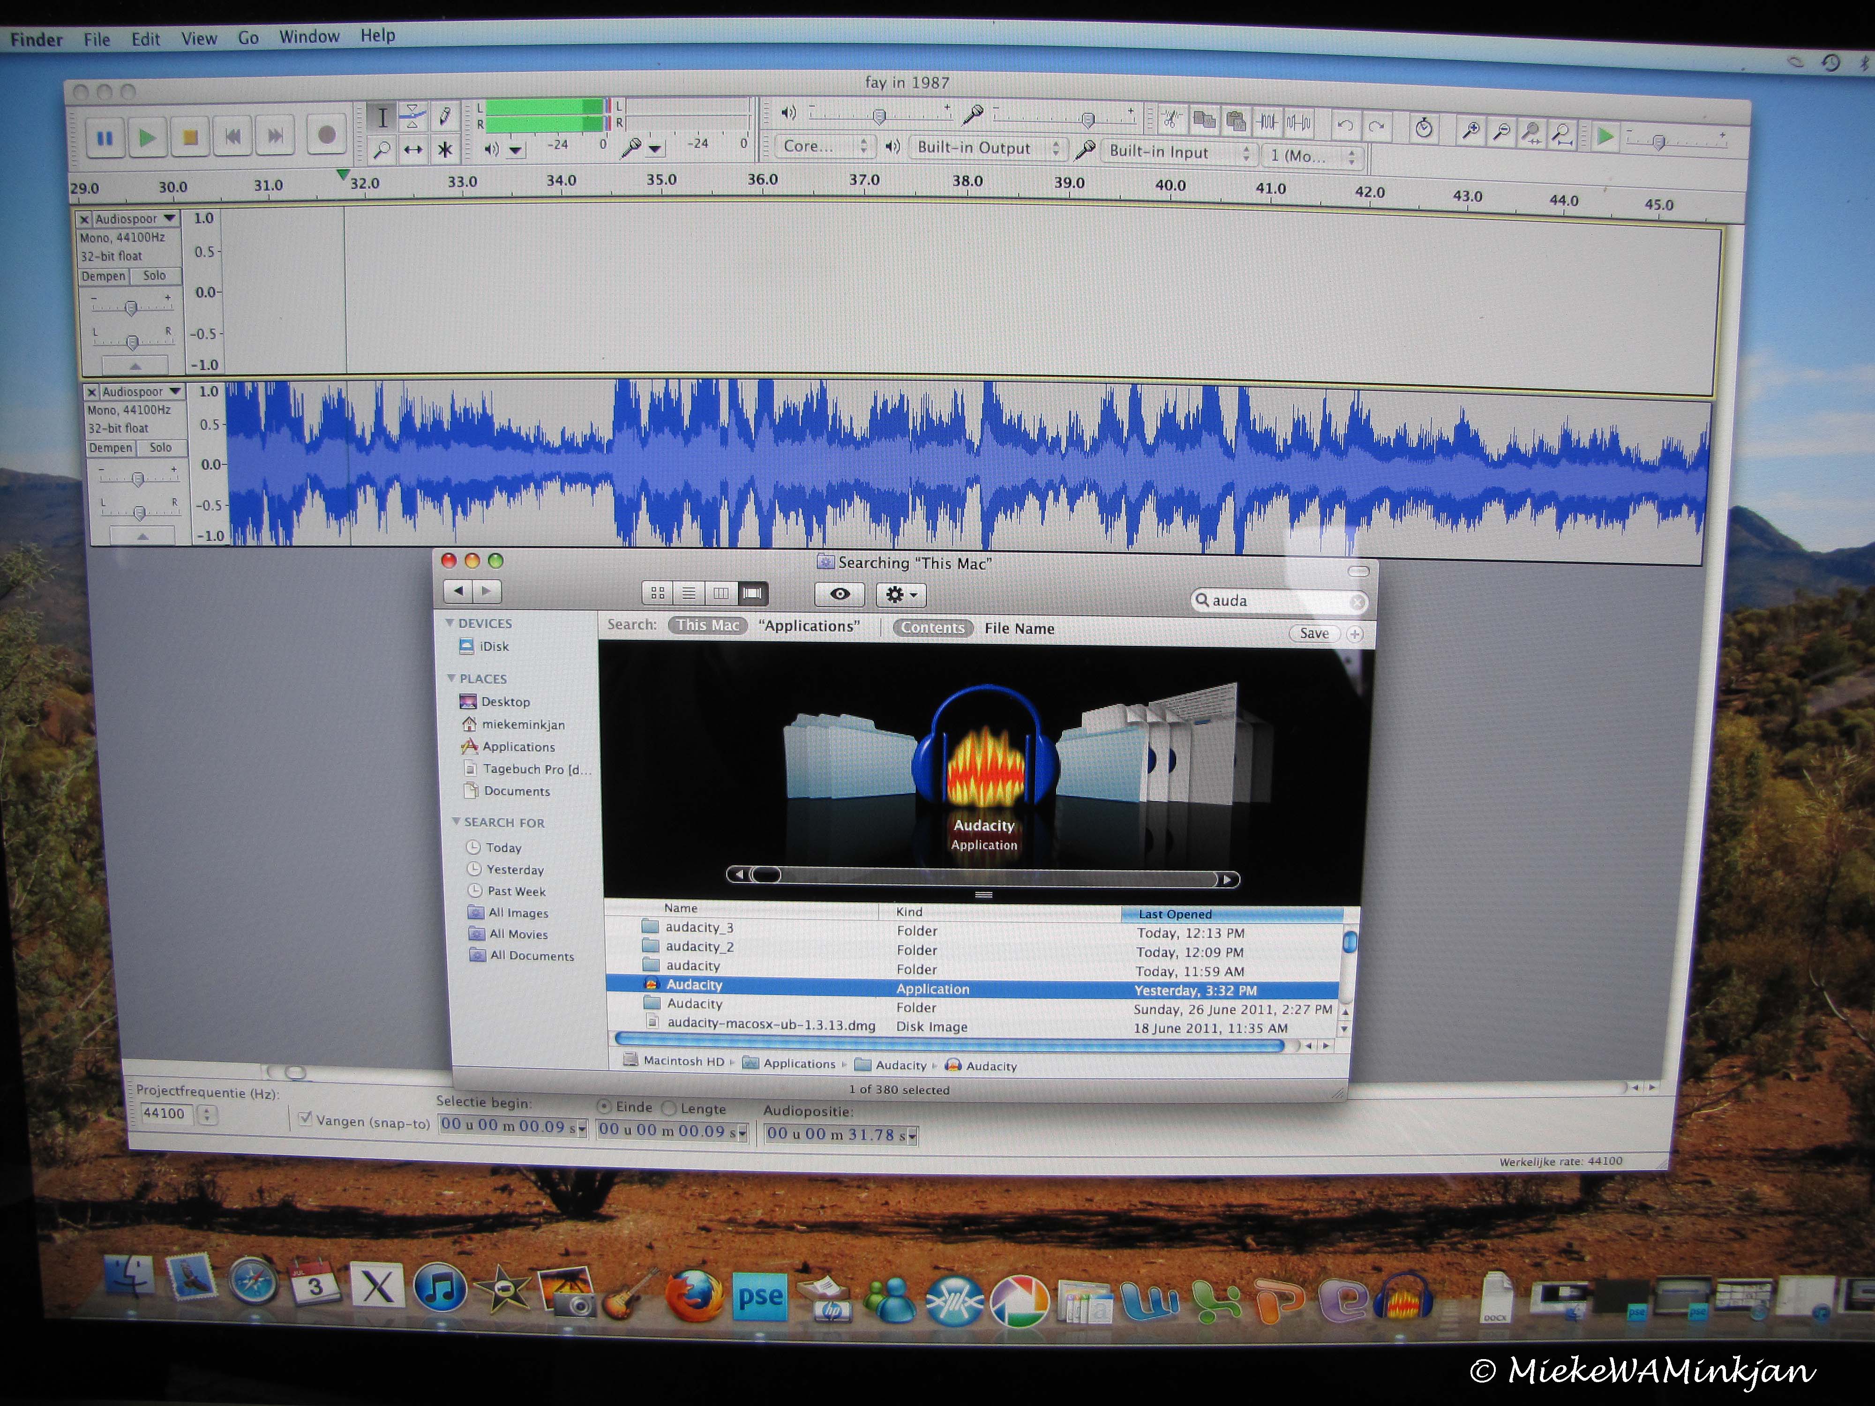Select the Time Shift tool
The width and height of the screenshot is (1875, 1406).
(413, 150)
